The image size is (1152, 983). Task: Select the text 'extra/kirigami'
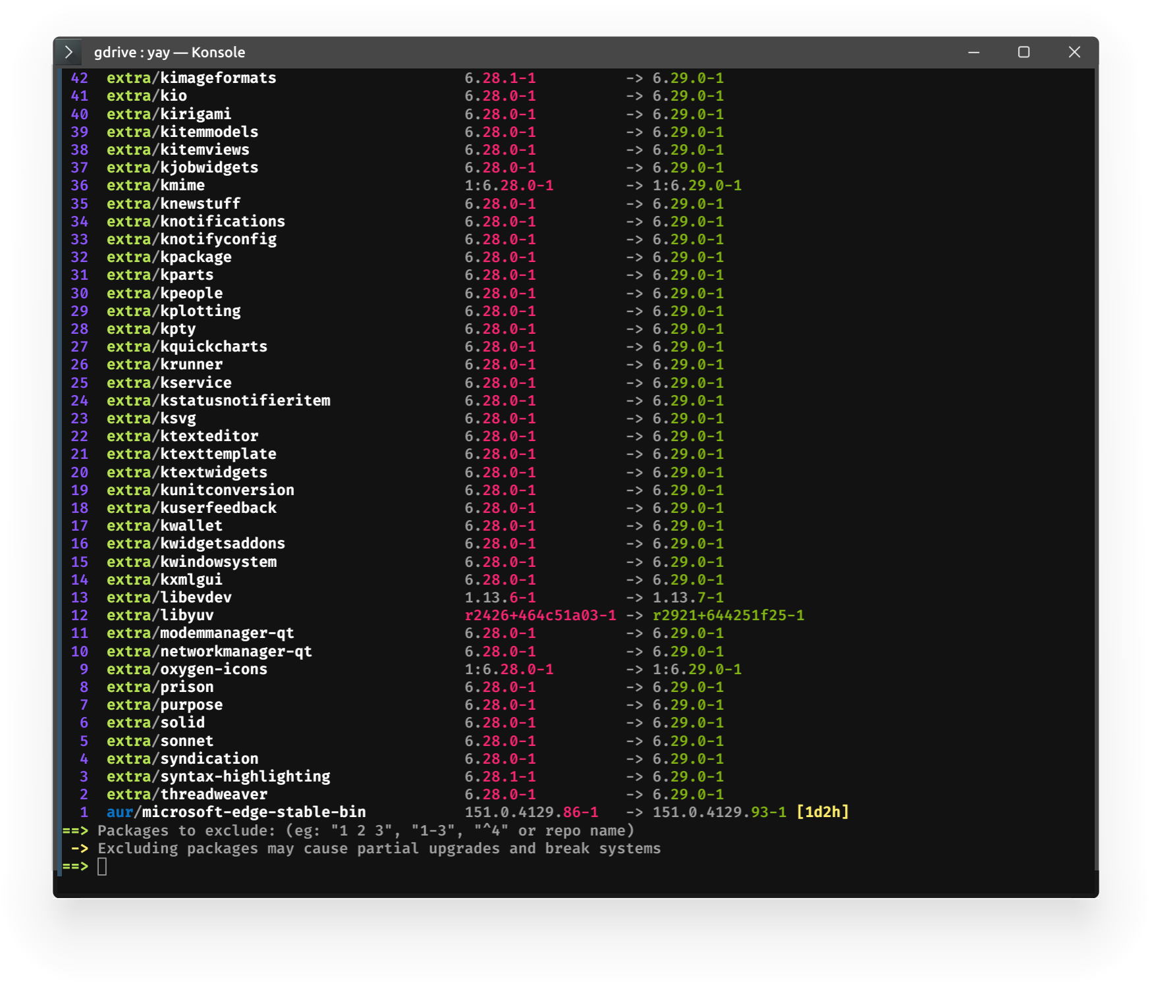tap(169, 115)
